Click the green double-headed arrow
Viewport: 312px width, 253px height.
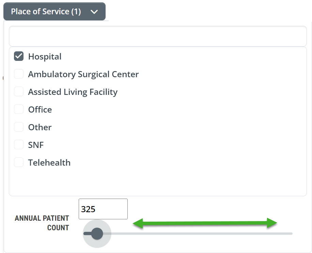point(205,223)
